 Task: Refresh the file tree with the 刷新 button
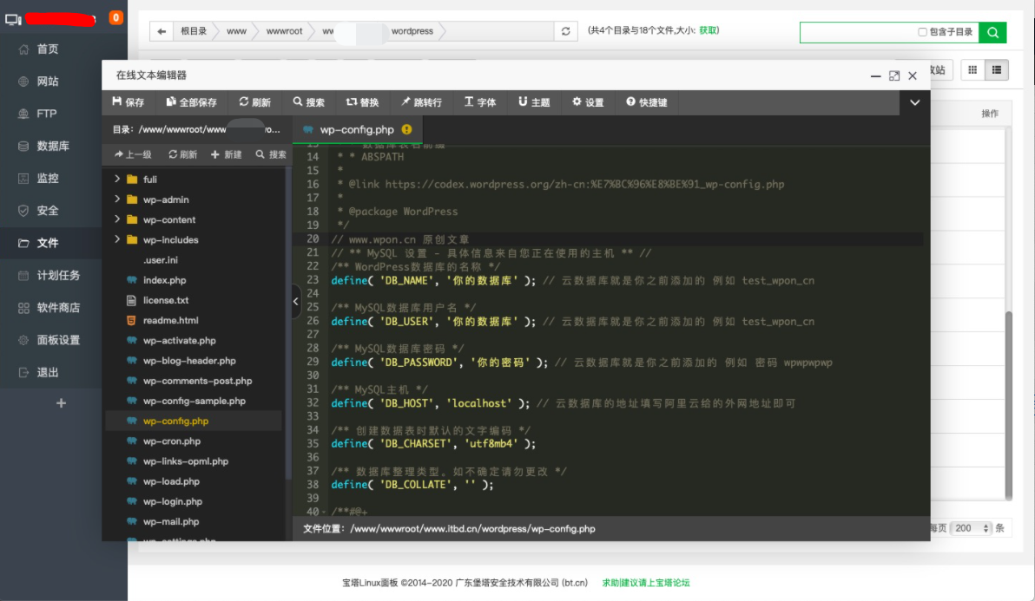coord(183,154)
